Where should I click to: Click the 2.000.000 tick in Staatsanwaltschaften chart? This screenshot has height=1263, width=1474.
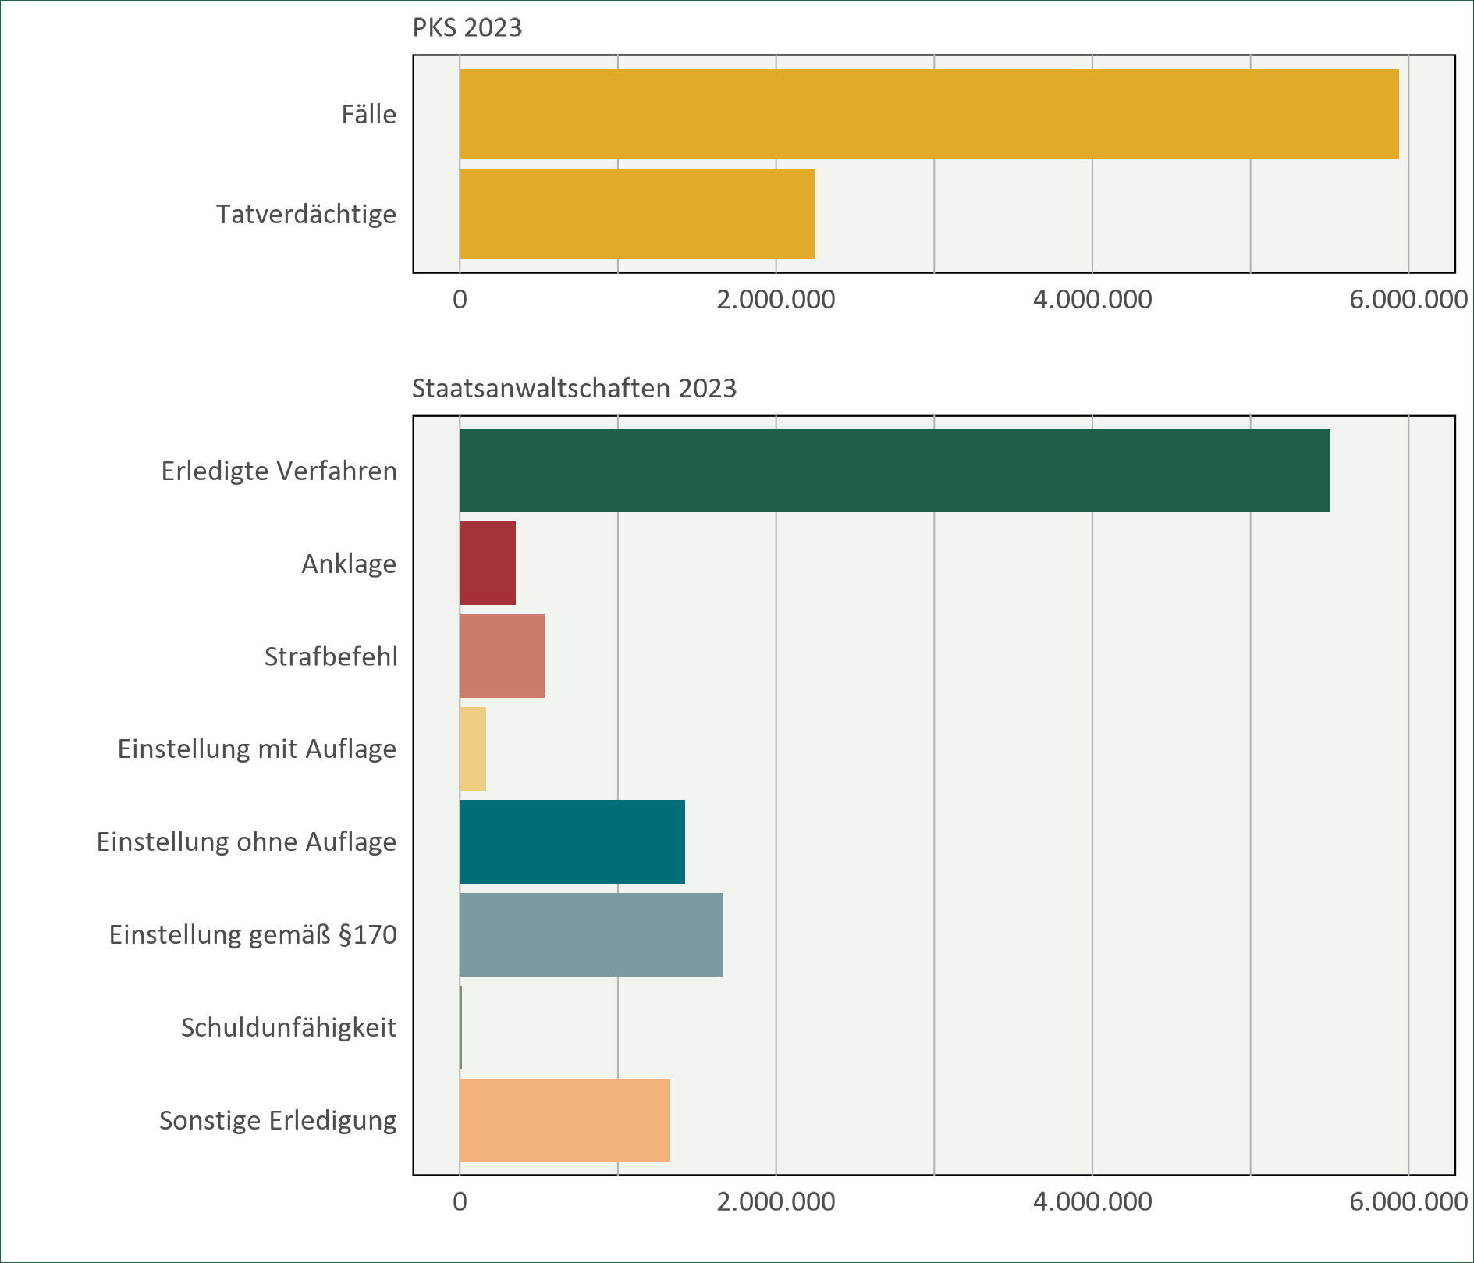click(776, 1201)
